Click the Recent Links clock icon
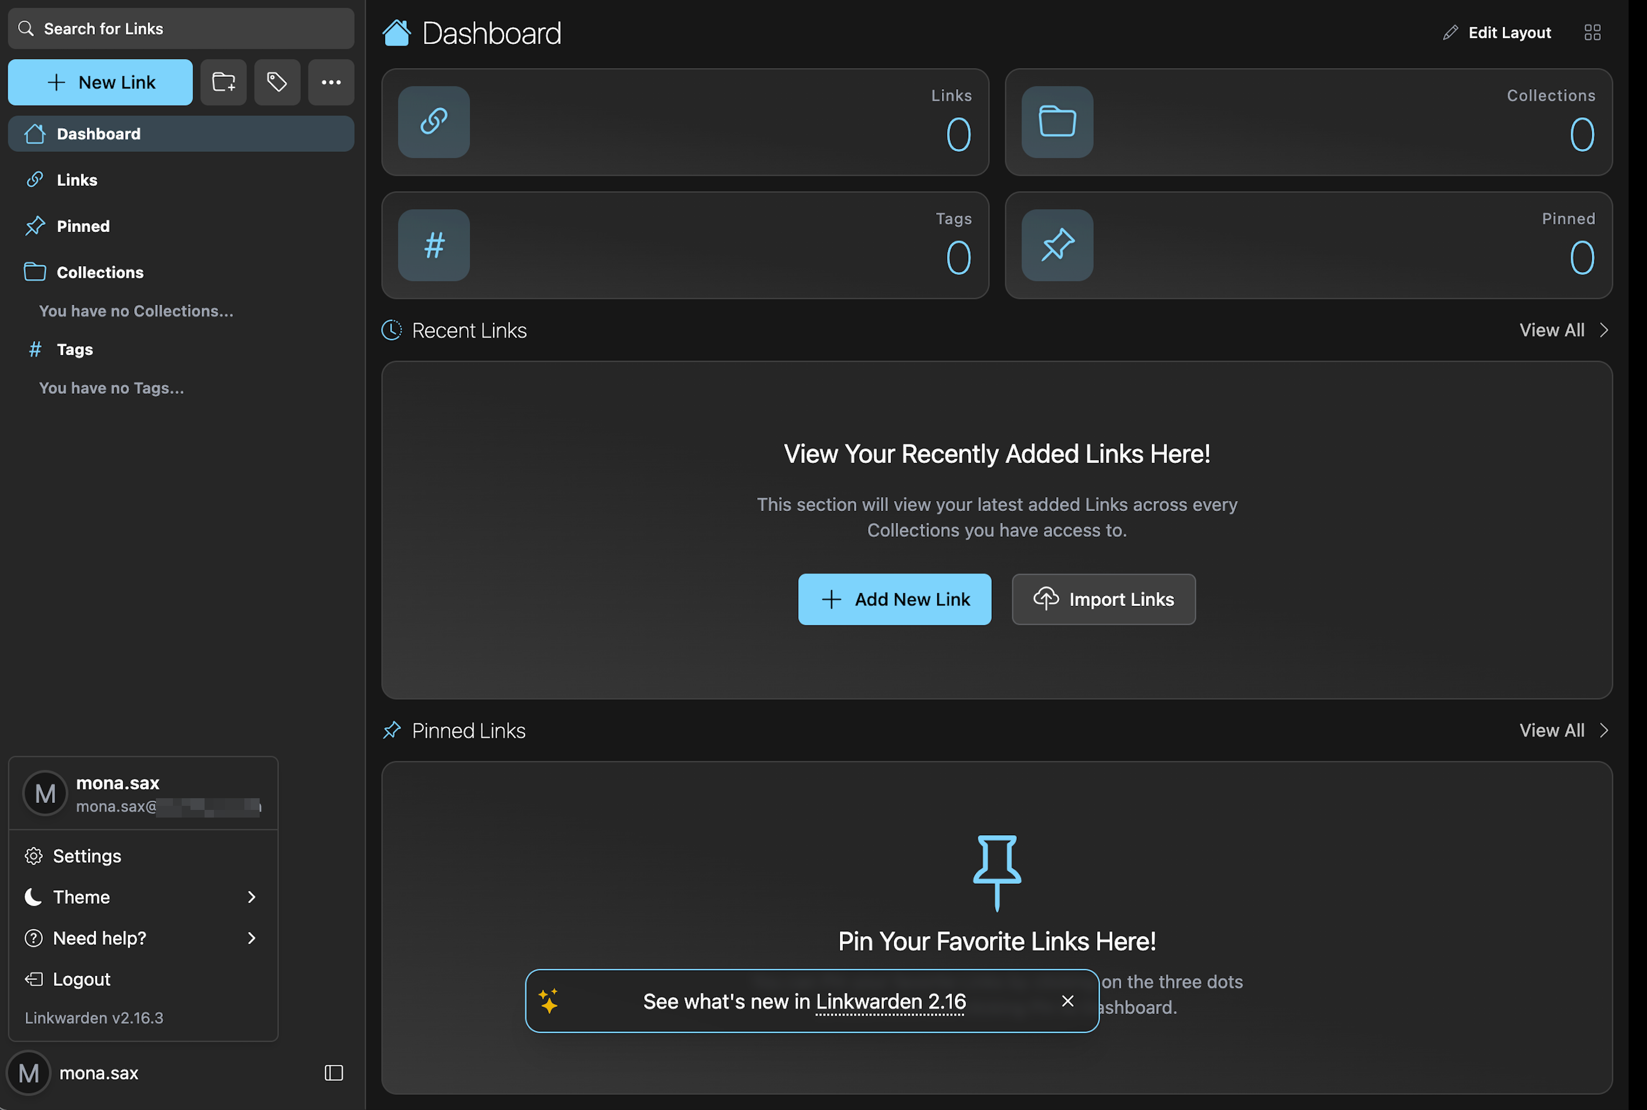1647x1110 pixels. 392,330
